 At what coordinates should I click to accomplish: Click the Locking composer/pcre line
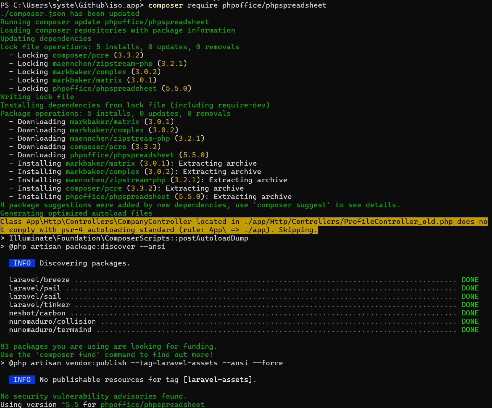point(80,55)
